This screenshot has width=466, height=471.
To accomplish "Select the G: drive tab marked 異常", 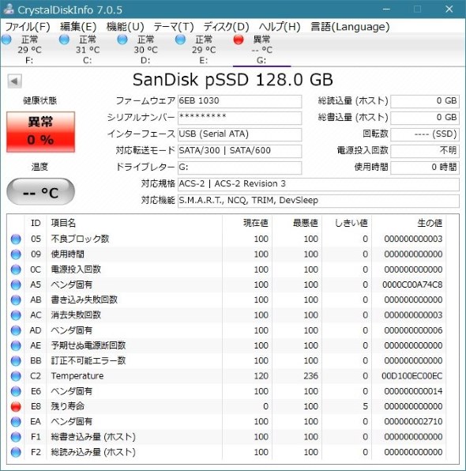I will [261, 50].
